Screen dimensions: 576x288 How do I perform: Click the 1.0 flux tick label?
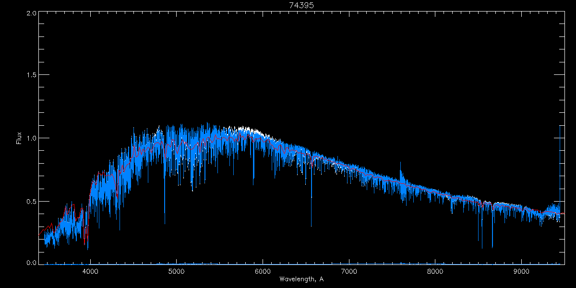[31, 138]
